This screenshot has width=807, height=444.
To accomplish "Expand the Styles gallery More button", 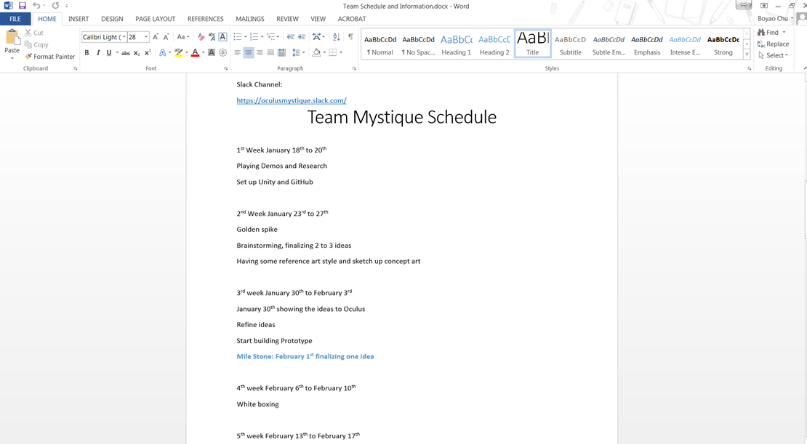I will [x=747, y=55].
